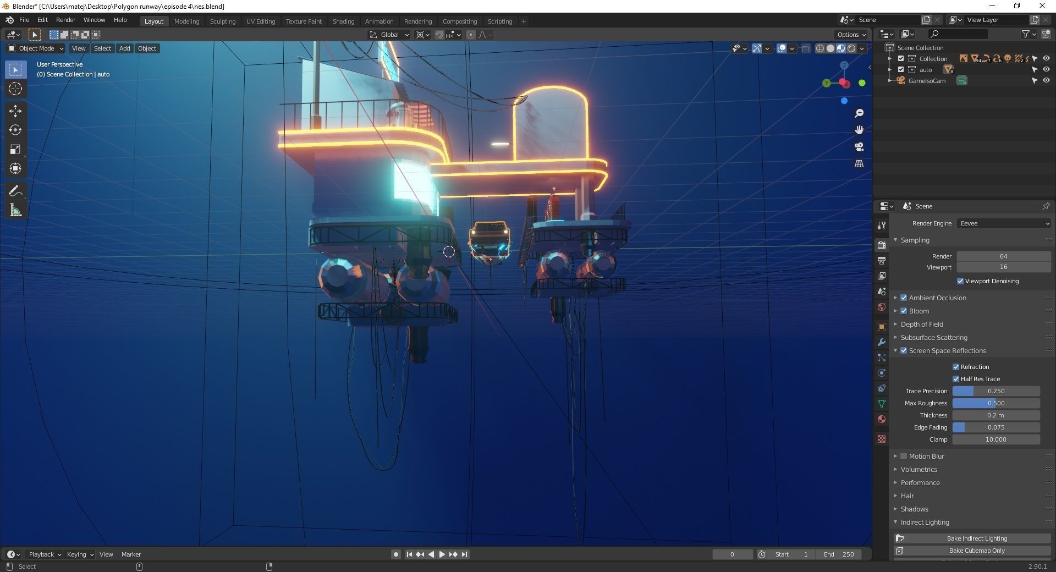The width and height of the screenshot is (1056, 572).
Task: Select the Cursor tool in the toolbar
Action: (15, 89)
